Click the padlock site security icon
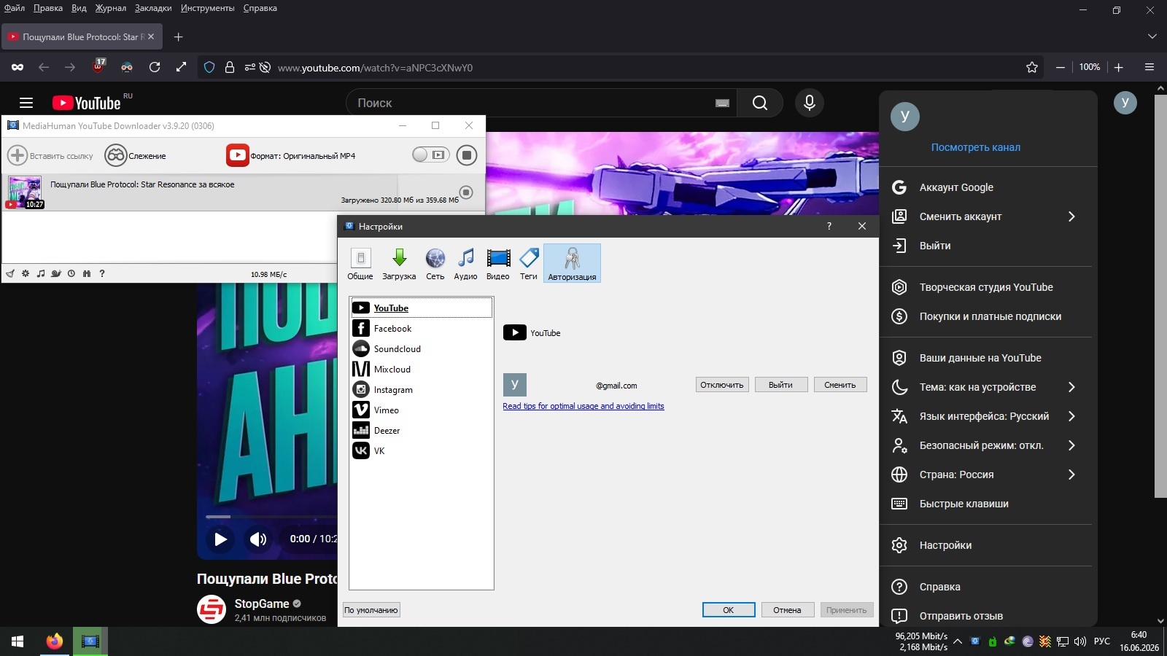Viewport: 1167px width, 656px height. click(x=230, y=67)
